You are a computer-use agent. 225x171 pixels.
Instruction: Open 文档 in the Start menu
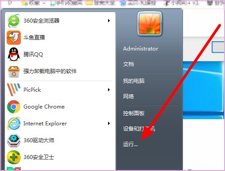pyautogui.click(x=128, y=64)
